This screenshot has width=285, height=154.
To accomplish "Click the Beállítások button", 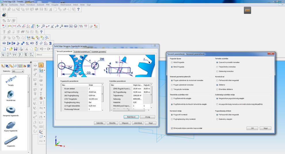I will 131,117.
